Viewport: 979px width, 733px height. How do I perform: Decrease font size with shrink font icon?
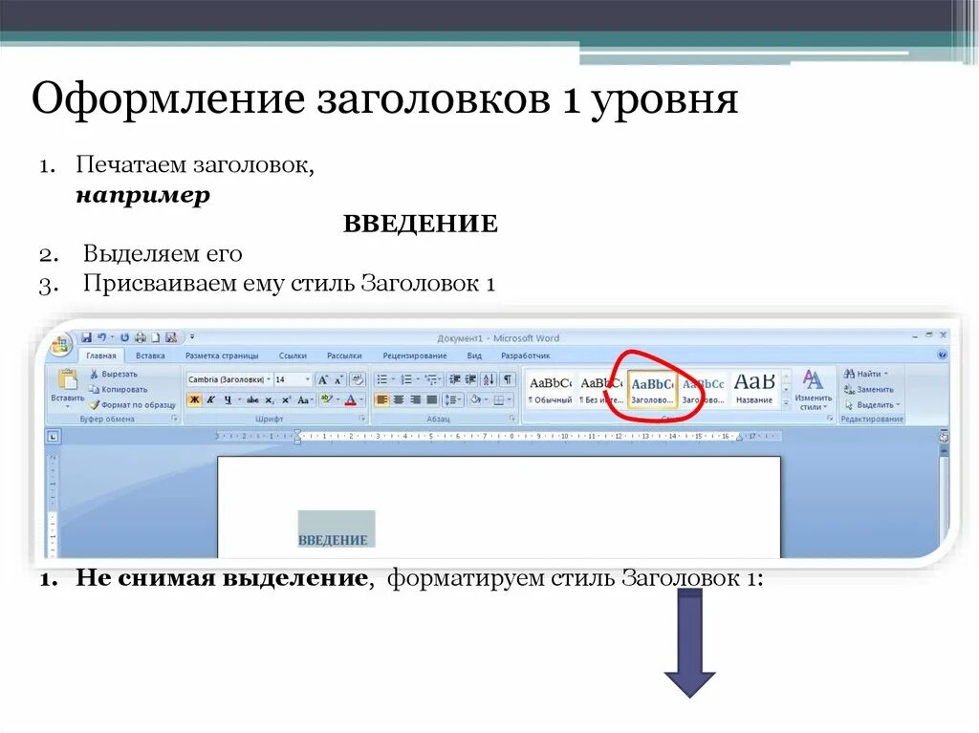click(337, 379)
